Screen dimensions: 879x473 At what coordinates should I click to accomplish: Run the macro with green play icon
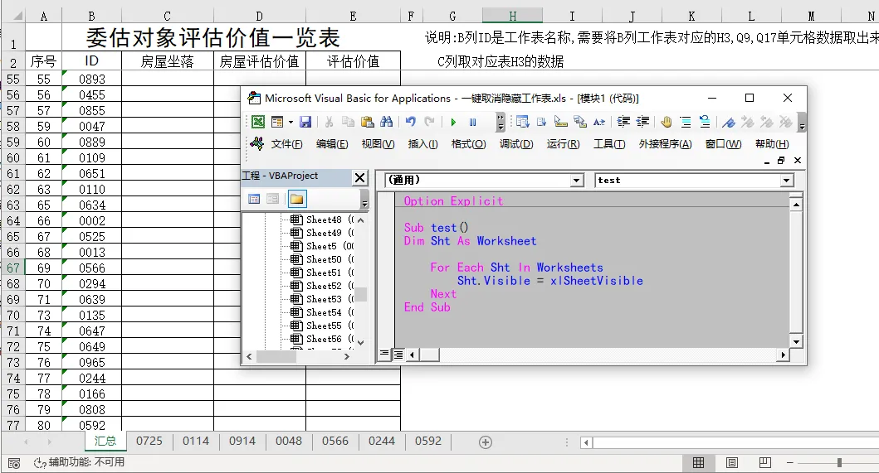453,122
